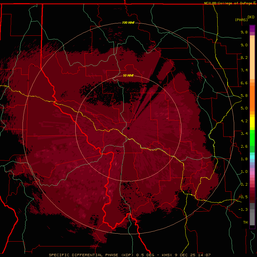This screenshot has width=257, height=257.
Task: Click the 100 NMI range ring label
Action: pyautogui.click(x=128, y=23)
